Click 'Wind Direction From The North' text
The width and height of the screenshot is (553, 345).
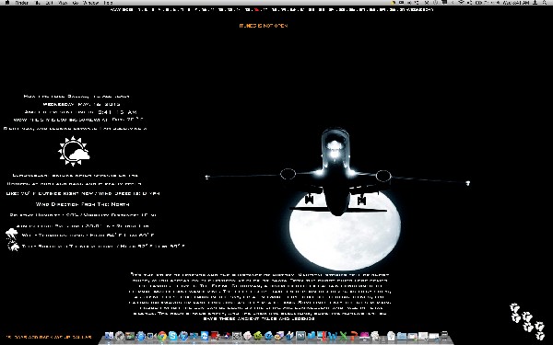point(83,204)
